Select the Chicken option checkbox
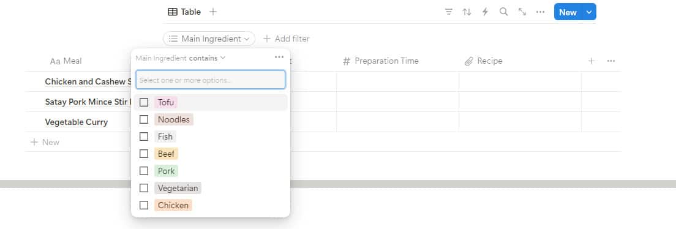 pos(144,205)
